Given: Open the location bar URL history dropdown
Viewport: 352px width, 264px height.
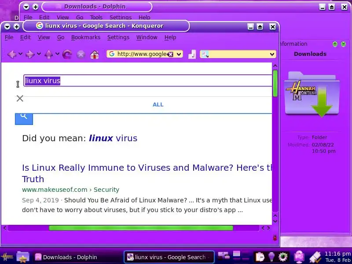Looking at the screenshot, I should [179, 54].
